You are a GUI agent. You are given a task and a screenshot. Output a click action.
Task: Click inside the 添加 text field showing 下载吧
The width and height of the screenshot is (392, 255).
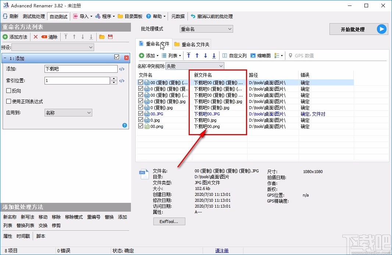[80, 69]
